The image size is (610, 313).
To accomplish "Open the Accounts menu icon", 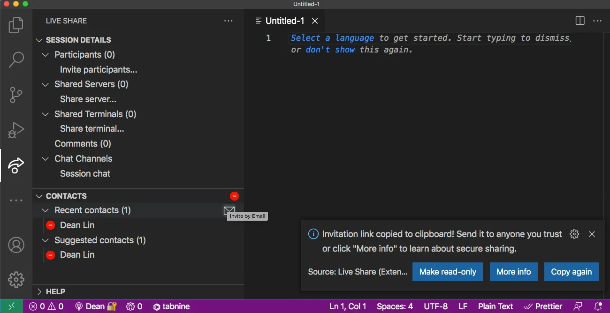I will pyautogui.click(x=16, y=245).
